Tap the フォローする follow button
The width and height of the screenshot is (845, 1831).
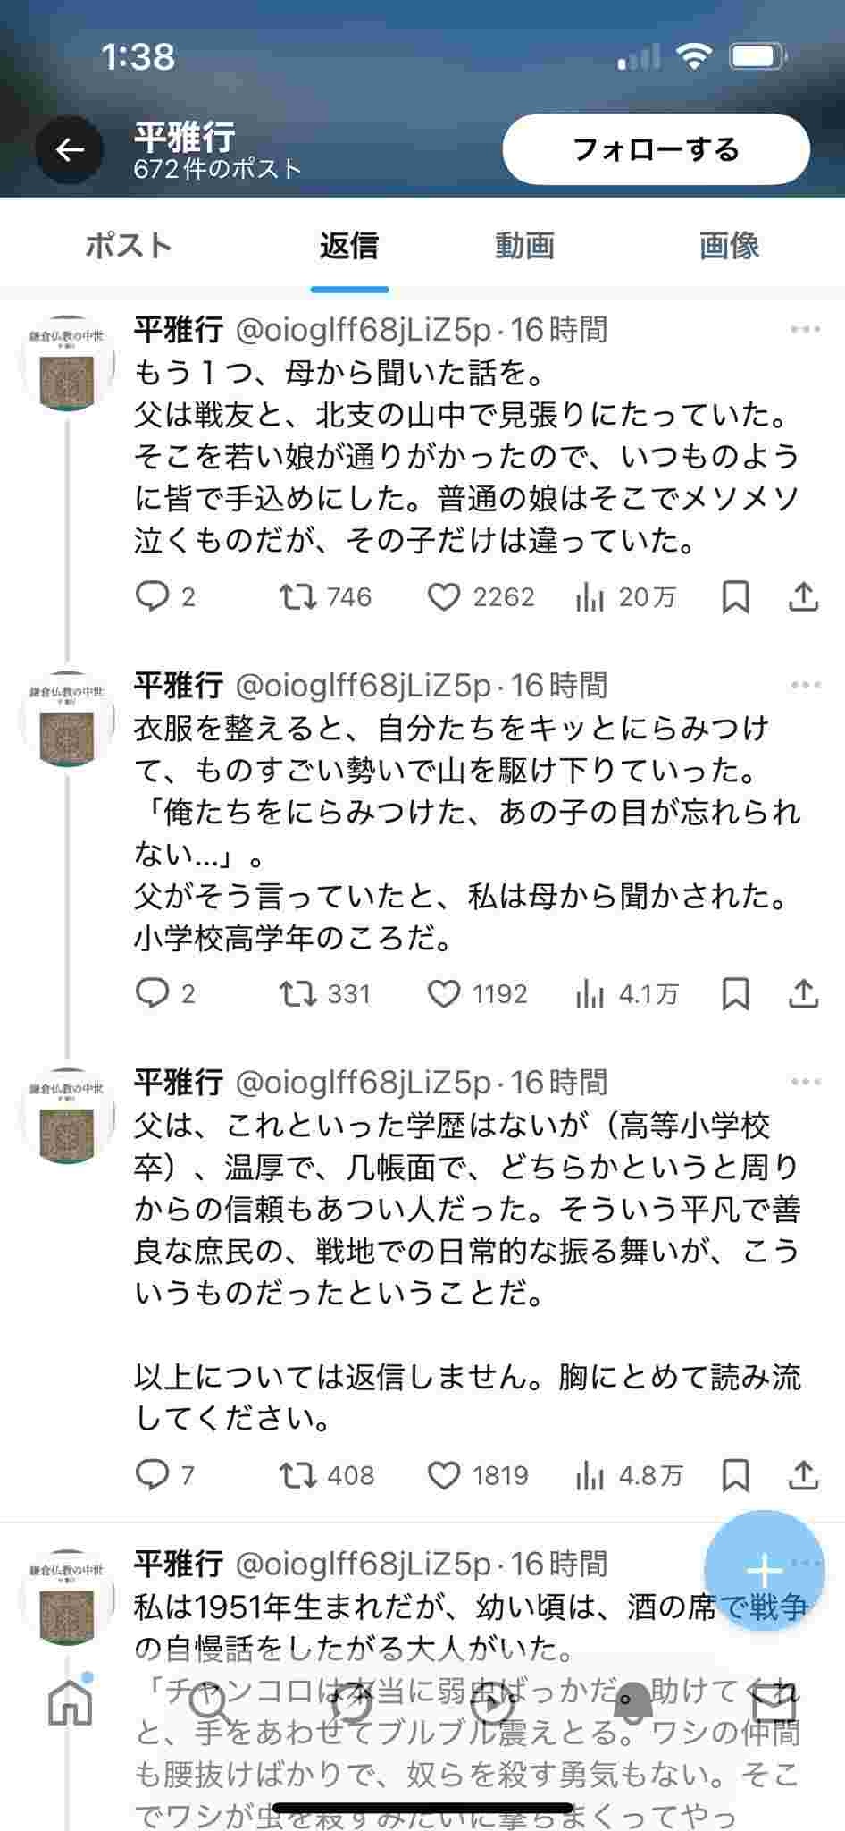point(656,149)
